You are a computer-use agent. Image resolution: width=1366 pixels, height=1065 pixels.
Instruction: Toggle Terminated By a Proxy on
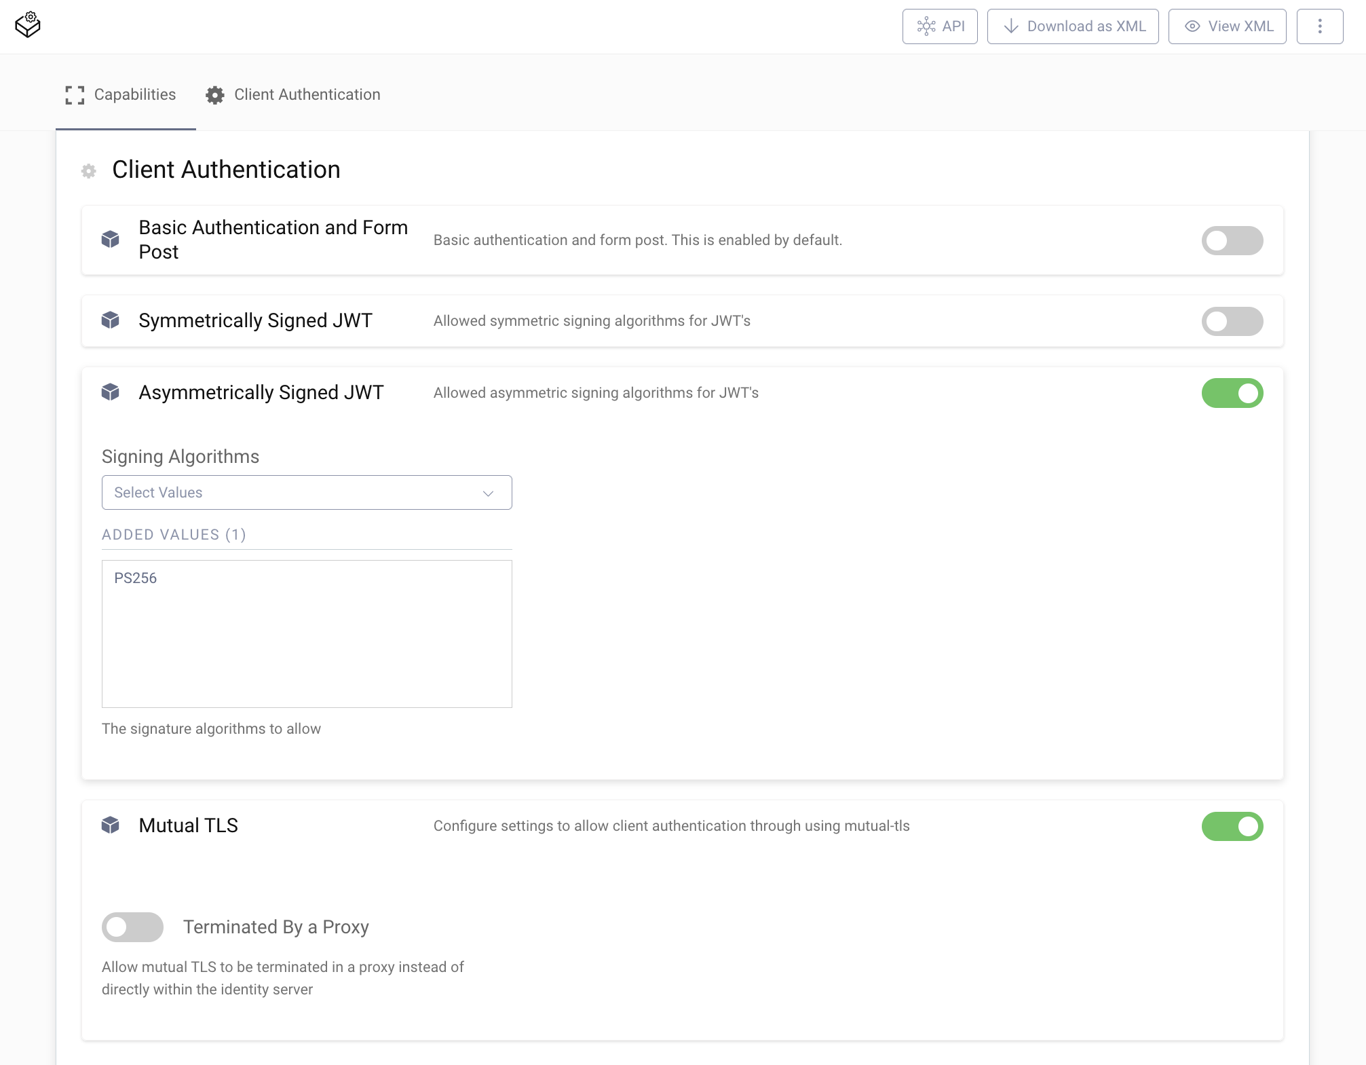[132, 927]
